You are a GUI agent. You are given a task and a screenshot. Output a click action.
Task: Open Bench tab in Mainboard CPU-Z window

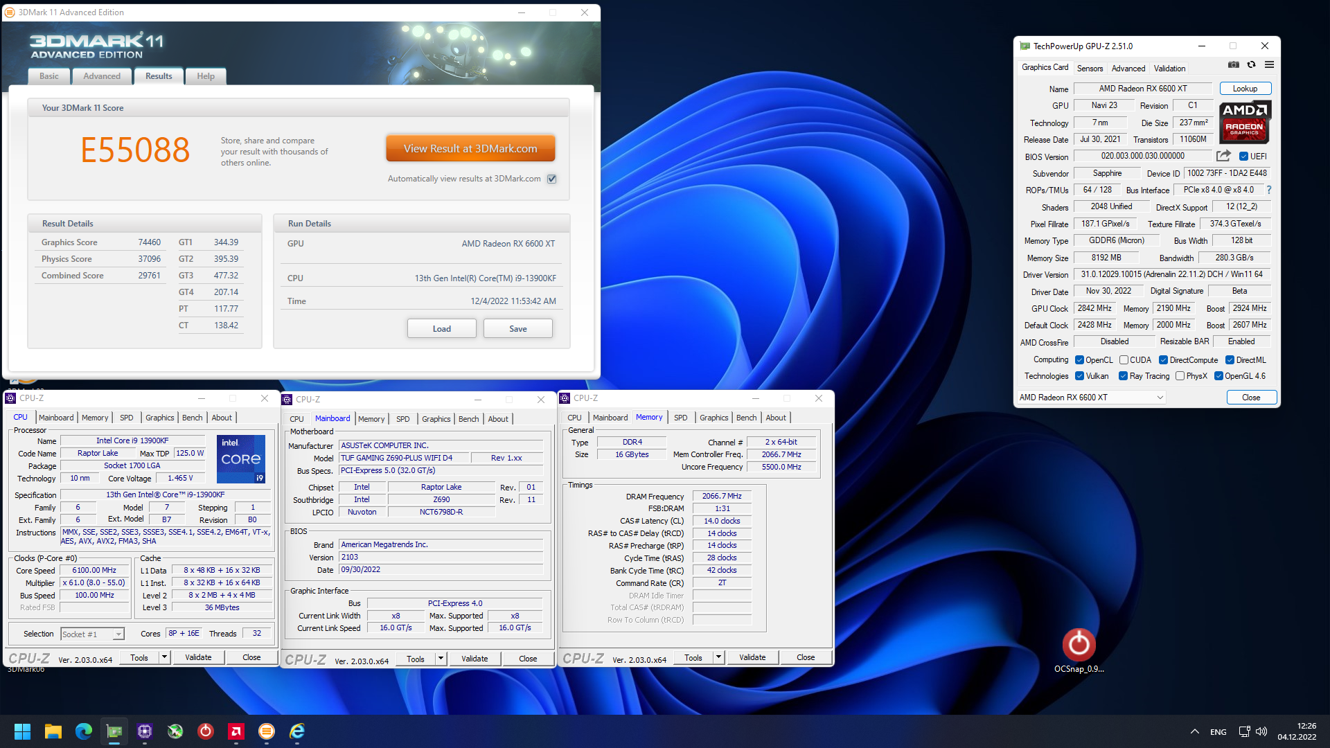point(469,419)
